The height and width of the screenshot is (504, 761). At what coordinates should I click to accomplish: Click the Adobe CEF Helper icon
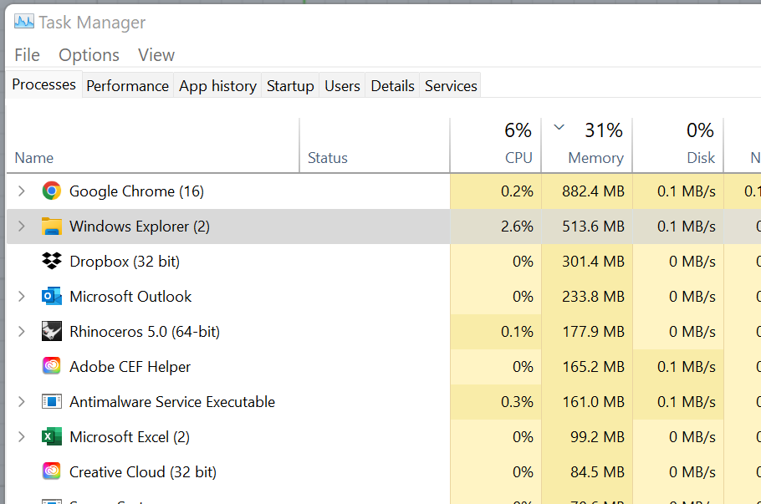(x=52, y=366)
